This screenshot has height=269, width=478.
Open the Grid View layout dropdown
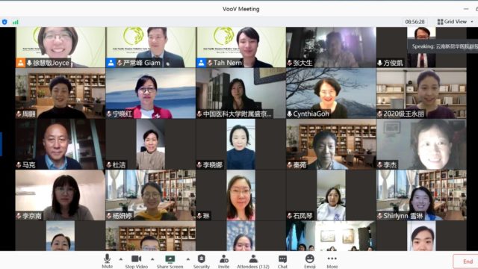[456, 22]
